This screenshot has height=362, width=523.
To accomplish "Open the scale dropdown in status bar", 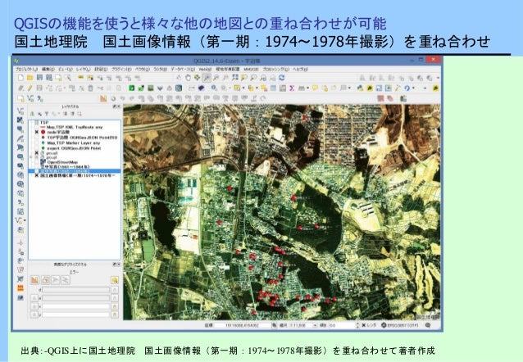I will tap(315, 325).
